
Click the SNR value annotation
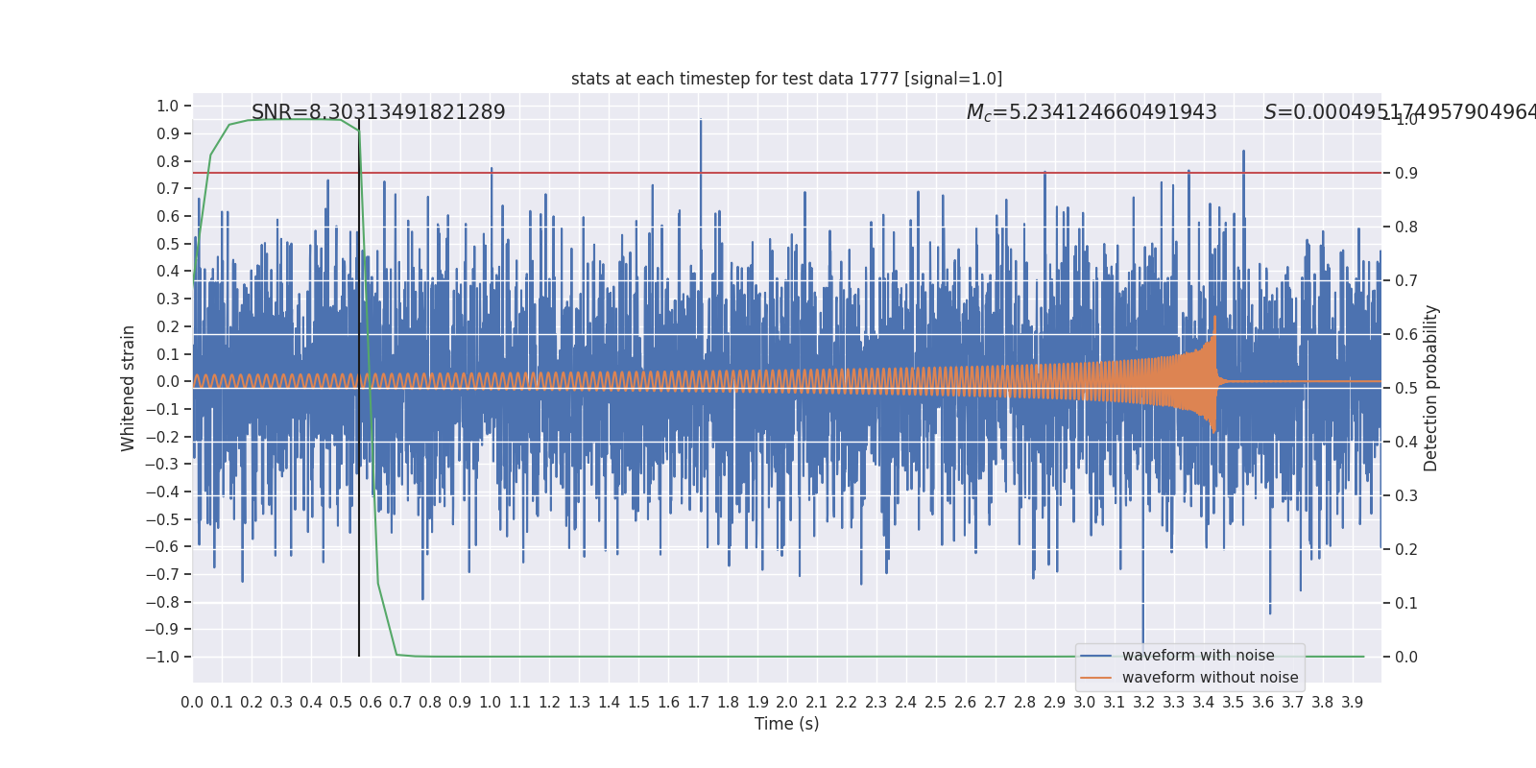point(378,112)
